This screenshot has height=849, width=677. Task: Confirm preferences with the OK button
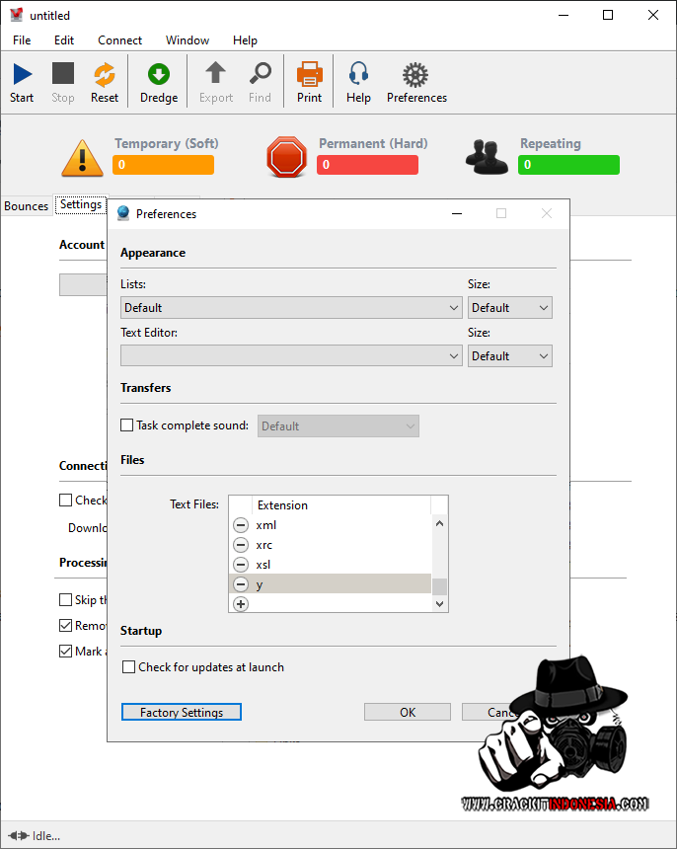[407, 712]
